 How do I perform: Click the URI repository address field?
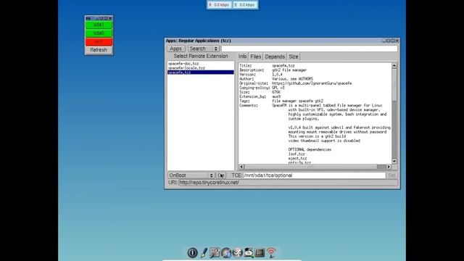(x=288, y=183)
